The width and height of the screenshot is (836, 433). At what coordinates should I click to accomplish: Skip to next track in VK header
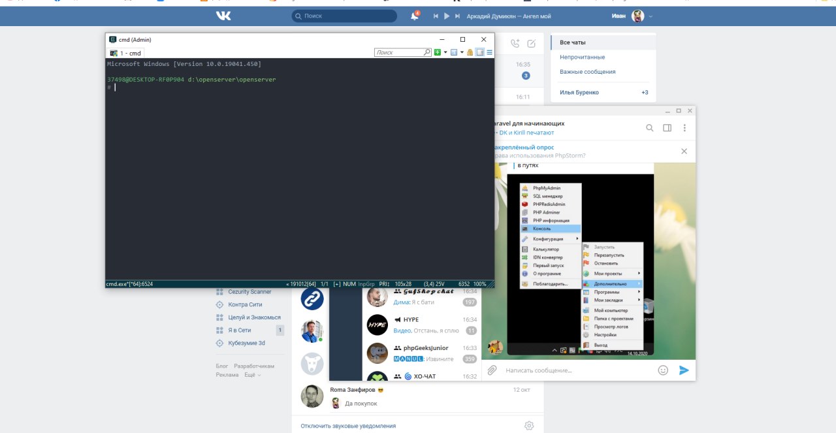pyautogui.click(x=457, y=16)
